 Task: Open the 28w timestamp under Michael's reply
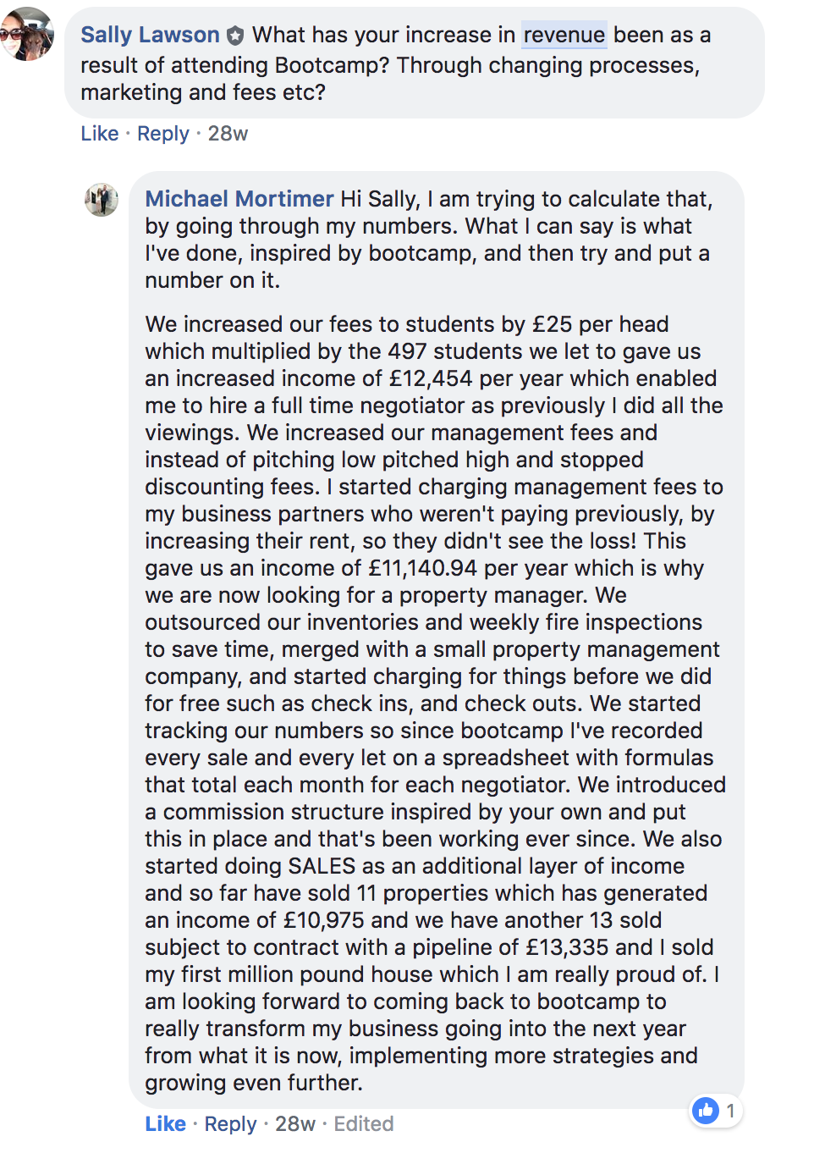[x=294, y=1124]
